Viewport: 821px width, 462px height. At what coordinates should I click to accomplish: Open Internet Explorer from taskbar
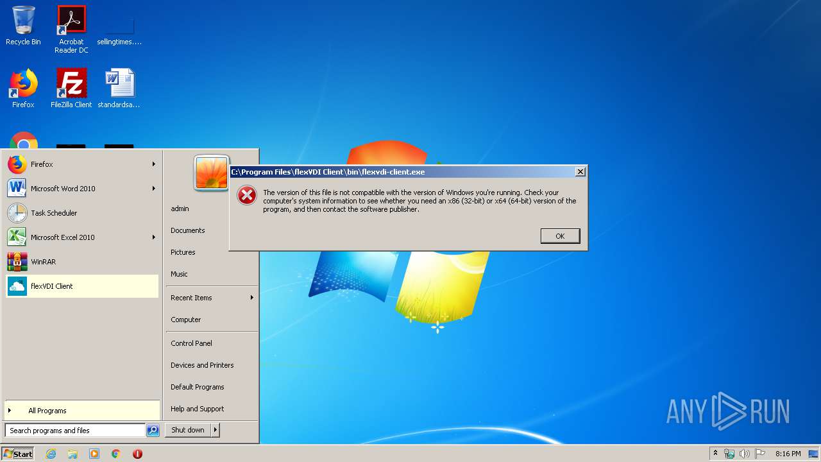pyautogui.click(x=51, y=454)
